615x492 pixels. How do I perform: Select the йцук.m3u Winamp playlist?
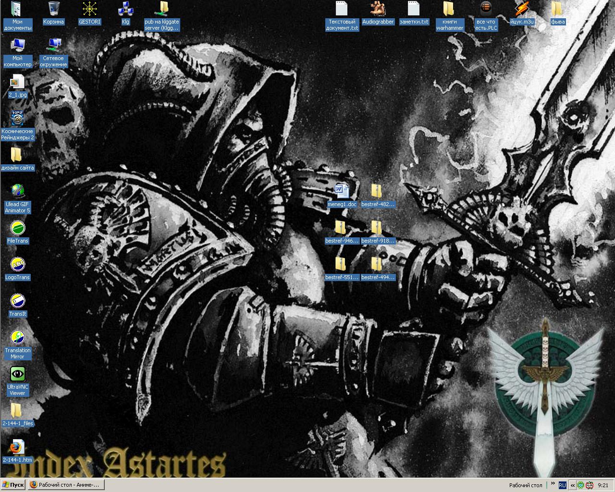pos(522,13)
